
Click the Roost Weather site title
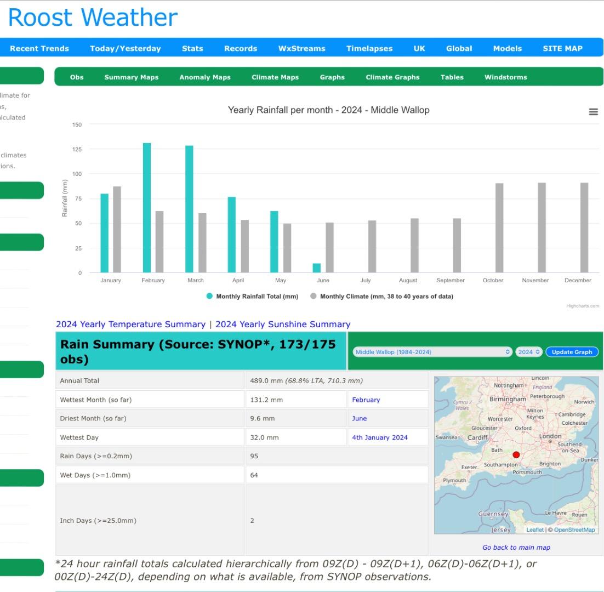pos(93,18)
